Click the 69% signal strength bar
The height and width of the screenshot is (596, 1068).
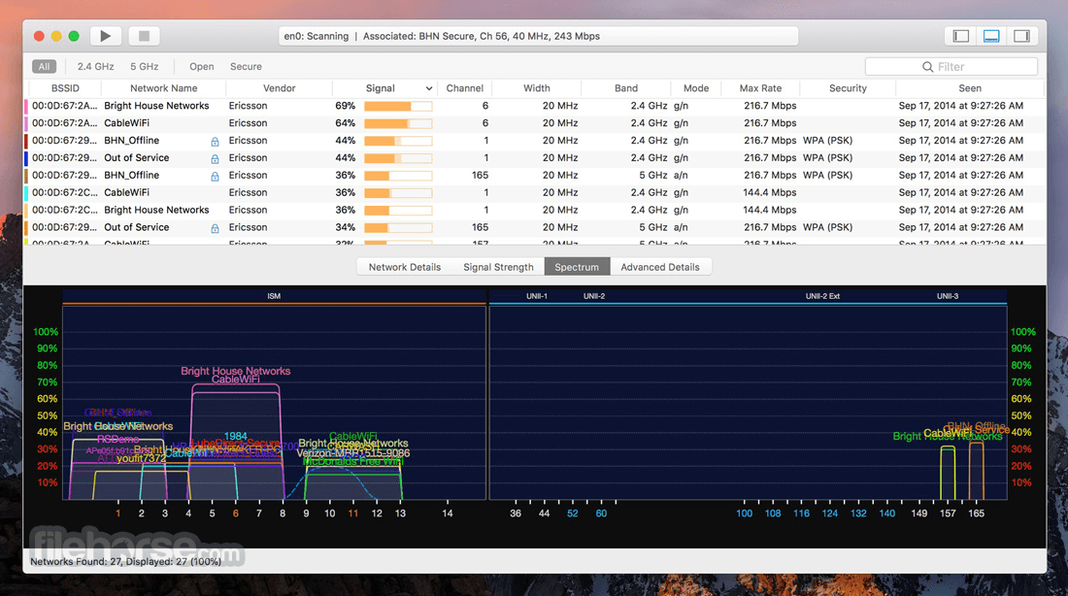click(398, 106)
